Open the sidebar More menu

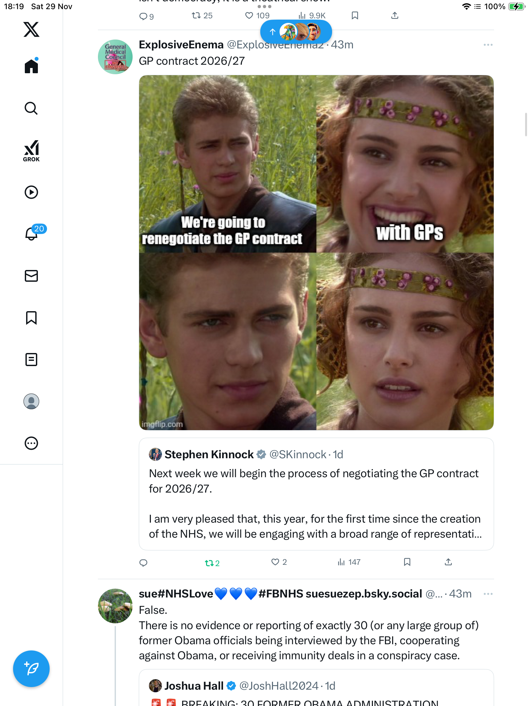(x=31, y=443)
